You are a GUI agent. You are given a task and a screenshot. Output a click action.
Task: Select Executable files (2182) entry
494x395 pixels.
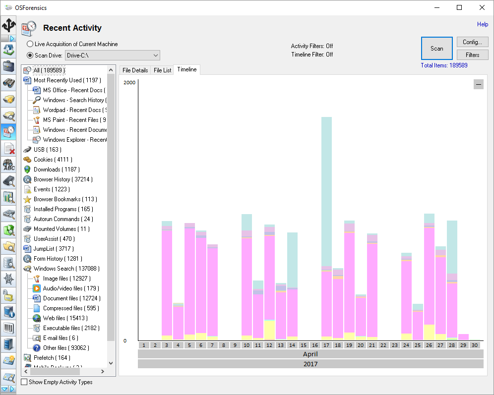[71, 328]
